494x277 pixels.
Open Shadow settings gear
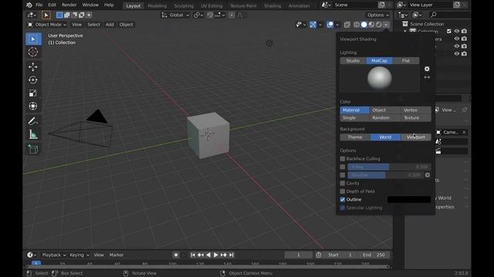(428, 175)
